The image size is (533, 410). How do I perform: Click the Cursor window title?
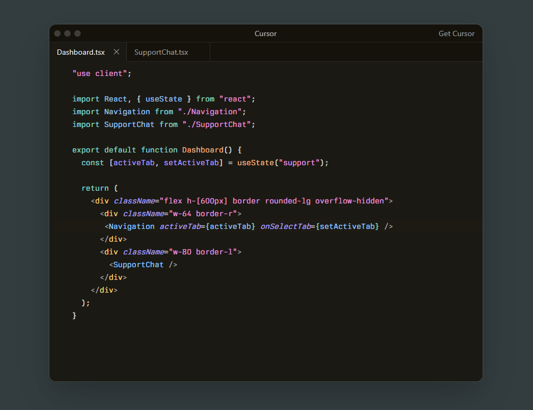pyautogui.click(x=265, y=33)
